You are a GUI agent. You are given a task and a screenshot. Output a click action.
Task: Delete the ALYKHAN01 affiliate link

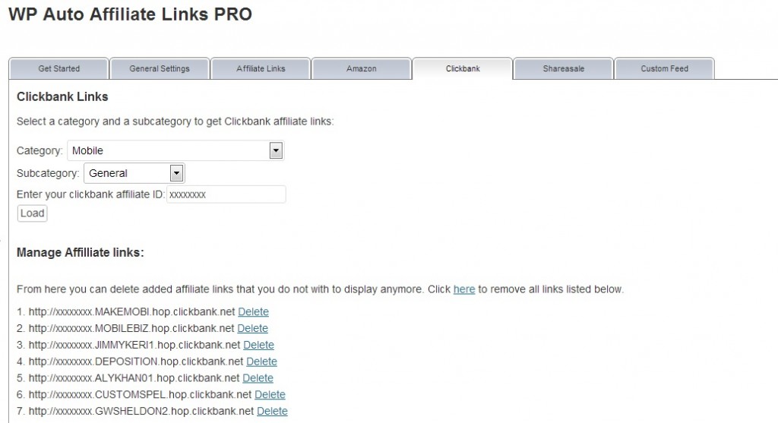[x=258, y=378]
